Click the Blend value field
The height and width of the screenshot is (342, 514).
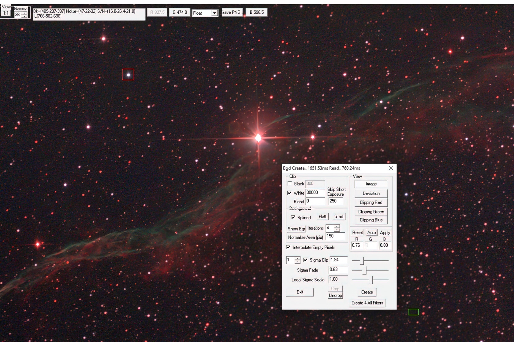[x=315, y=201]
